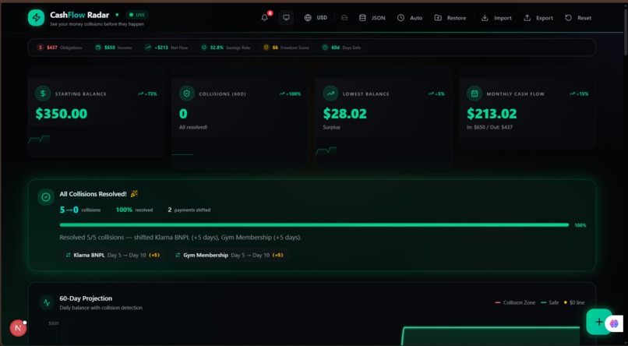
Task: Toggle the Collision Zone legend item
Action: [x=515, y=302]
